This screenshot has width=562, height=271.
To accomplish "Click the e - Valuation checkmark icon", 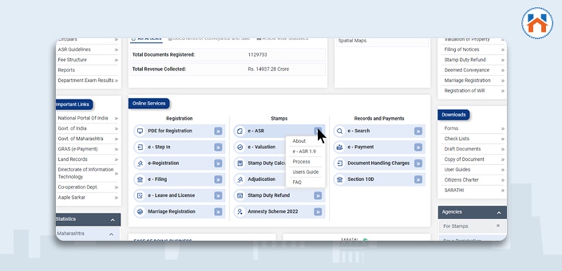I will pyautogui.click(x=240, y=147).
